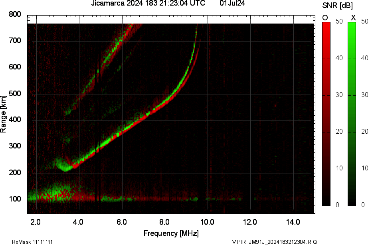The width and height of the screenshot is (368, 245).
Task: Click the 500 km range tick label
Action: [15, 94]
